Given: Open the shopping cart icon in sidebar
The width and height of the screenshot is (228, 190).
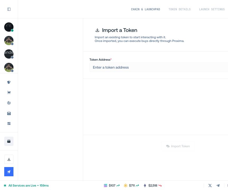Looking at the screenshot, I should pos(9,92).
